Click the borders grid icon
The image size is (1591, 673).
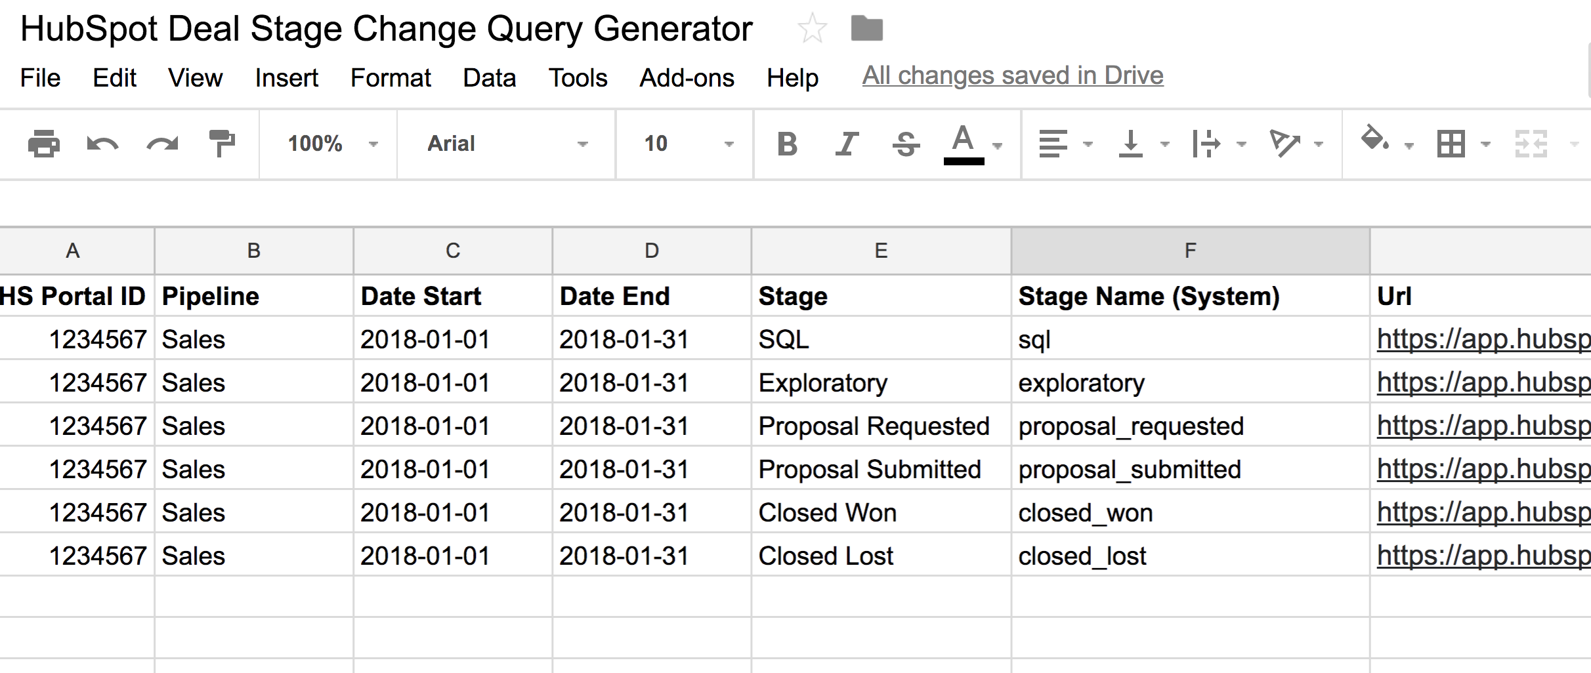click(1451, 144)
